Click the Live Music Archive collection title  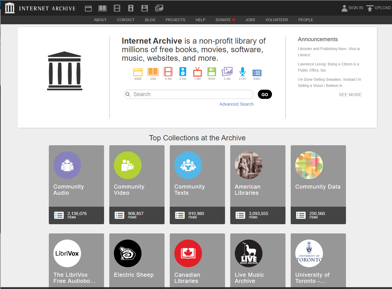250,278
